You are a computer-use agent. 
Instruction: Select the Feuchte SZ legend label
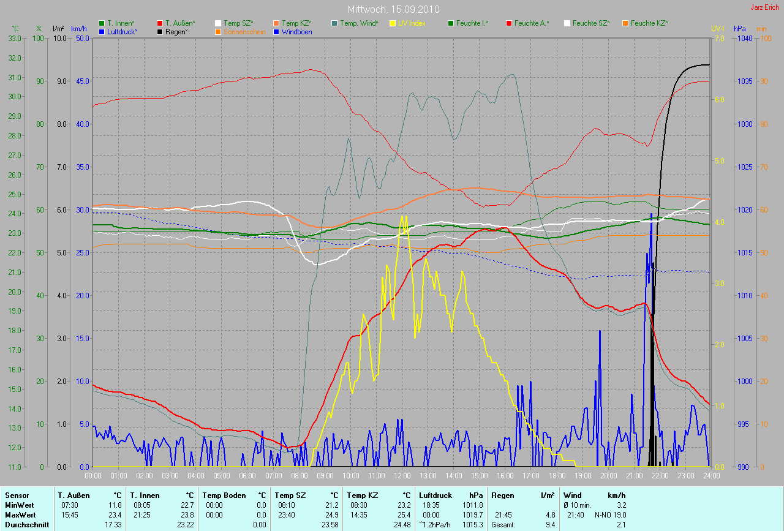coord(591,23)
